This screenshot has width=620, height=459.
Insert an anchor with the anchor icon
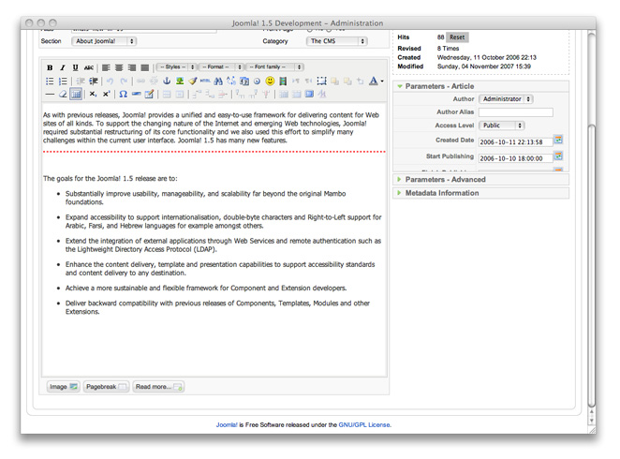(x=168, y=81)
